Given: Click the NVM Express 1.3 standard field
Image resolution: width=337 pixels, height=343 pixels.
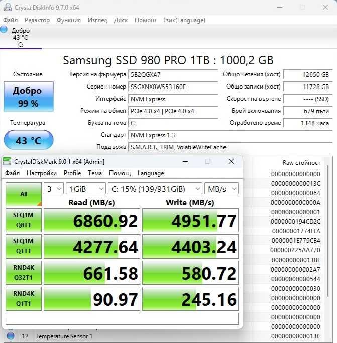Looking at the screenshot, I should click(231, 135).
